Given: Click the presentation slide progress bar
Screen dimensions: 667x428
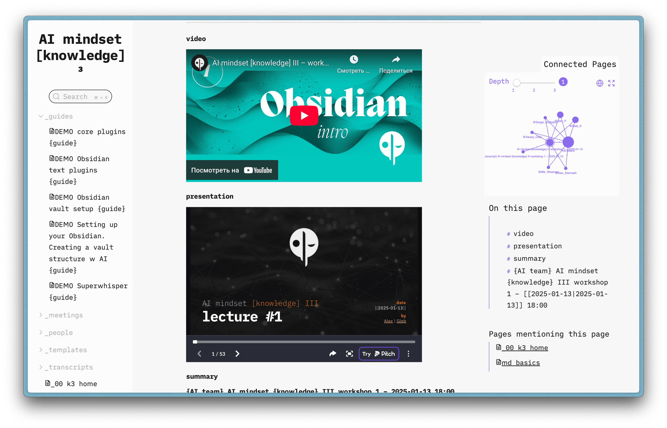Looking at the screenshot, I should (304, 342).
